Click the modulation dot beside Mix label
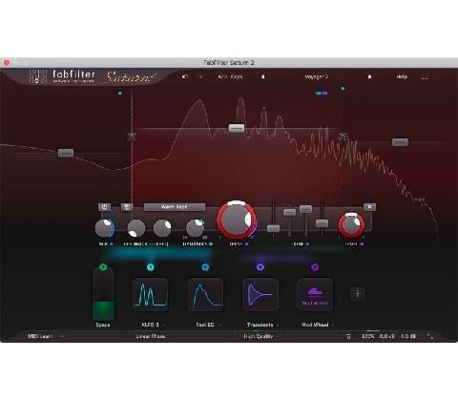 [x=112, y=244]
